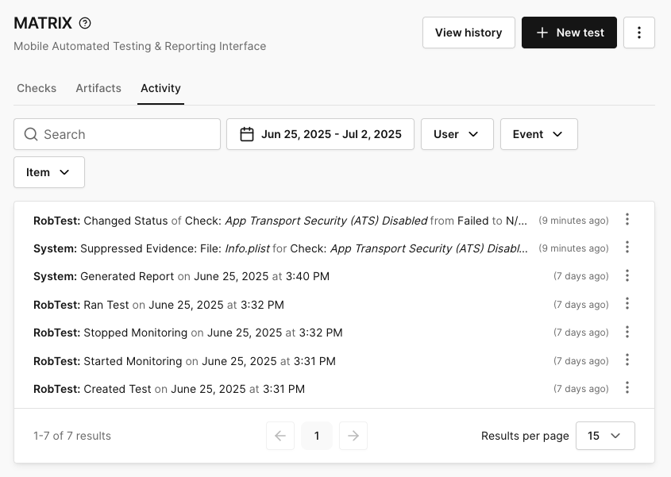Viewport: 671px width, 477px height.
Task: Select the Activity tab
Action: coord(160,88)
